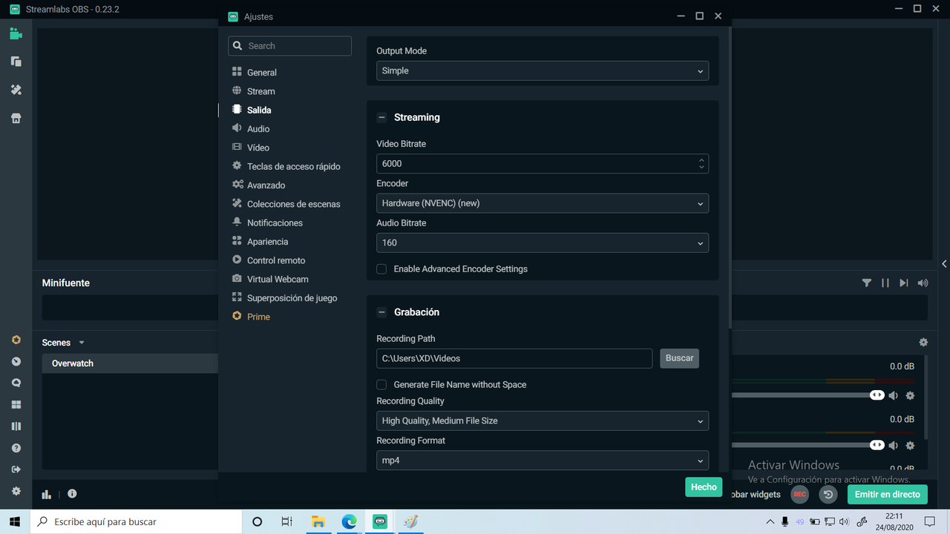
Task: Open the Editor tab in left sidebar
Action: click(16, 33)
